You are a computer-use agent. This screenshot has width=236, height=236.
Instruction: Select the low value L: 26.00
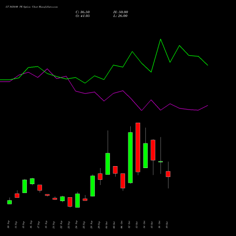[120, 16]
